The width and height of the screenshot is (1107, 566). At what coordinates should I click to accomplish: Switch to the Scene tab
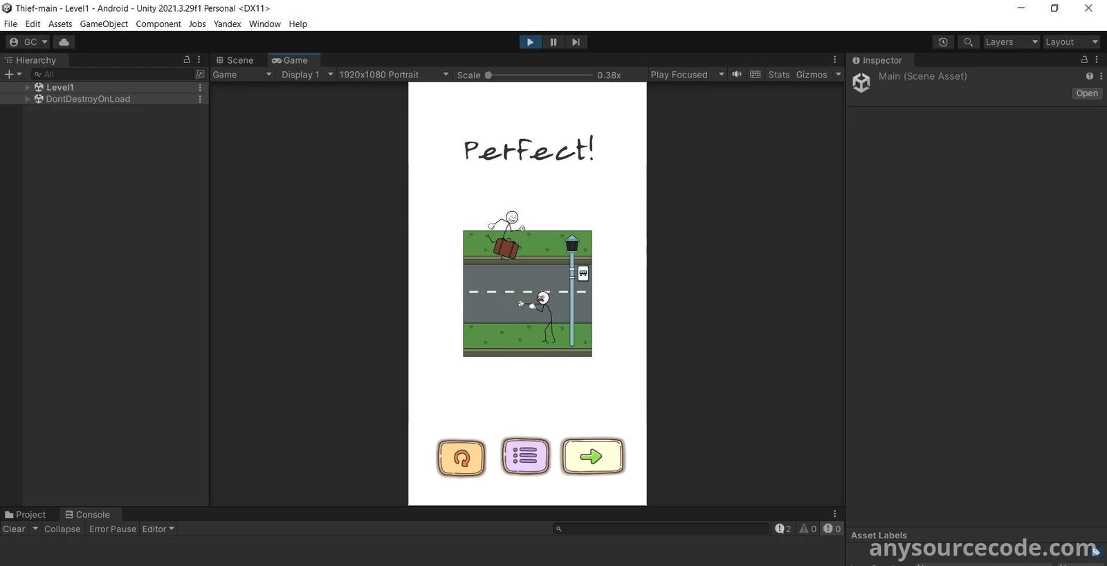(235, 60)
